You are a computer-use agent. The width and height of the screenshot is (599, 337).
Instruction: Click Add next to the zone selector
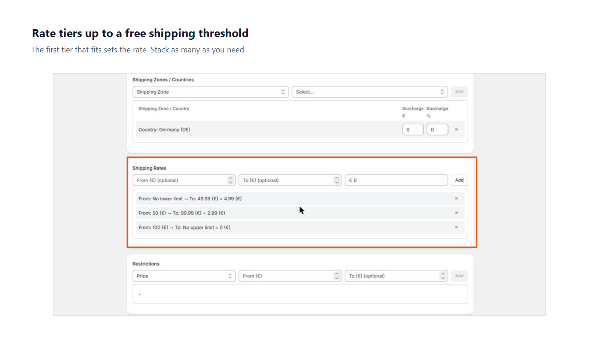click(x=459, y=92)
